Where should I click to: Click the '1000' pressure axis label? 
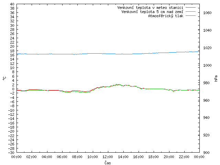pyautogui.click(x=207, y=65)
